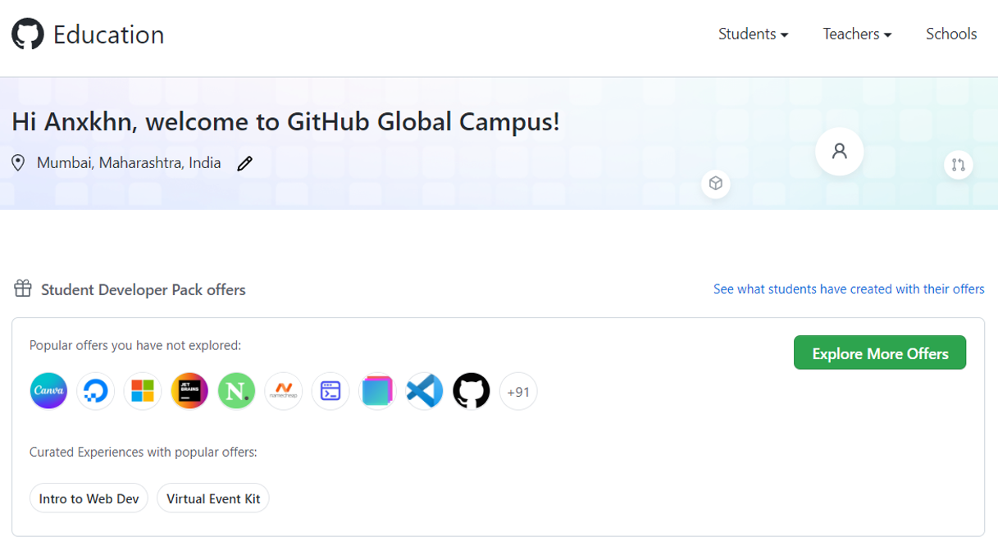Click the user profile avatar circle
The height and width of the screenshot is (546, 998).
point(839,151)
